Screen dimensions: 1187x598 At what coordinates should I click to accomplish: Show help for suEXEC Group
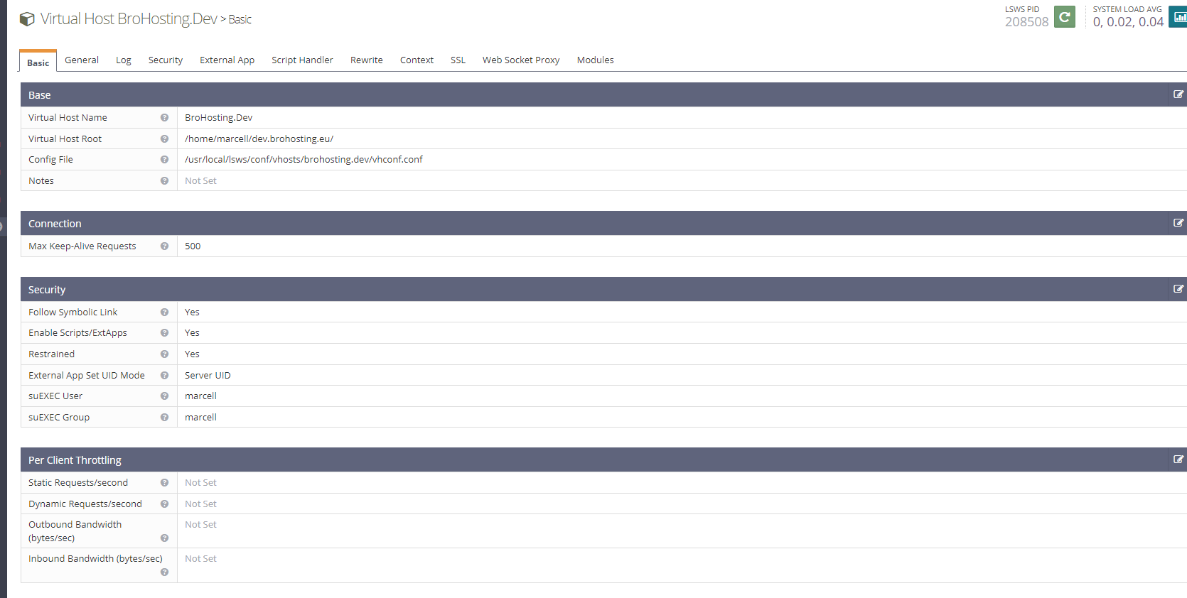[164, 418]
